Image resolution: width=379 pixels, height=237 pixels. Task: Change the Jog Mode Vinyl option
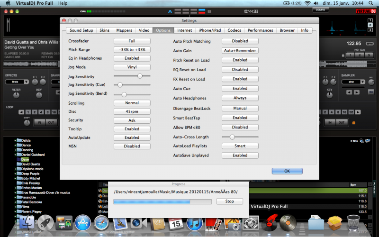(132, 67)
